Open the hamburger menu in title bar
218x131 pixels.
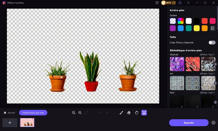coord(188,3)
